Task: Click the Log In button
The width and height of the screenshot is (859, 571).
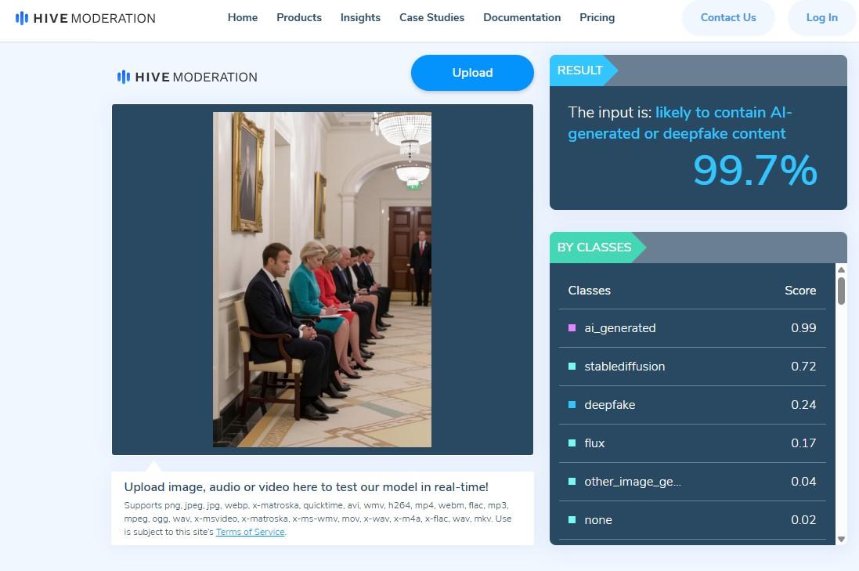Action: (821, 17)
